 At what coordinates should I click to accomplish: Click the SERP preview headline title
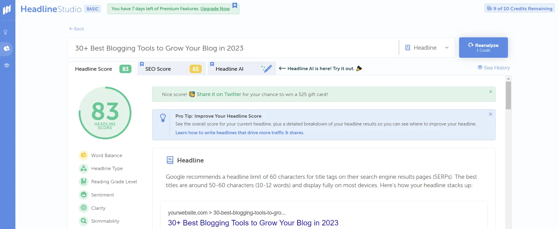point(253,223)
